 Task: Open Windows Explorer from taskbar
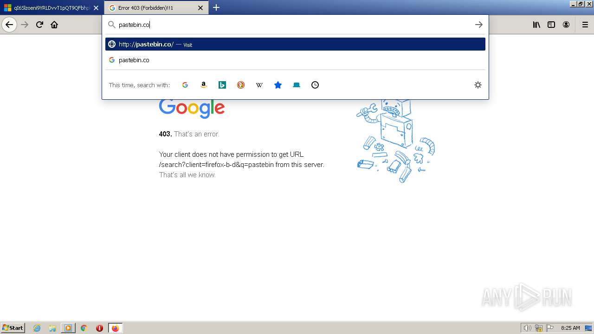click(x=52, y=328)
